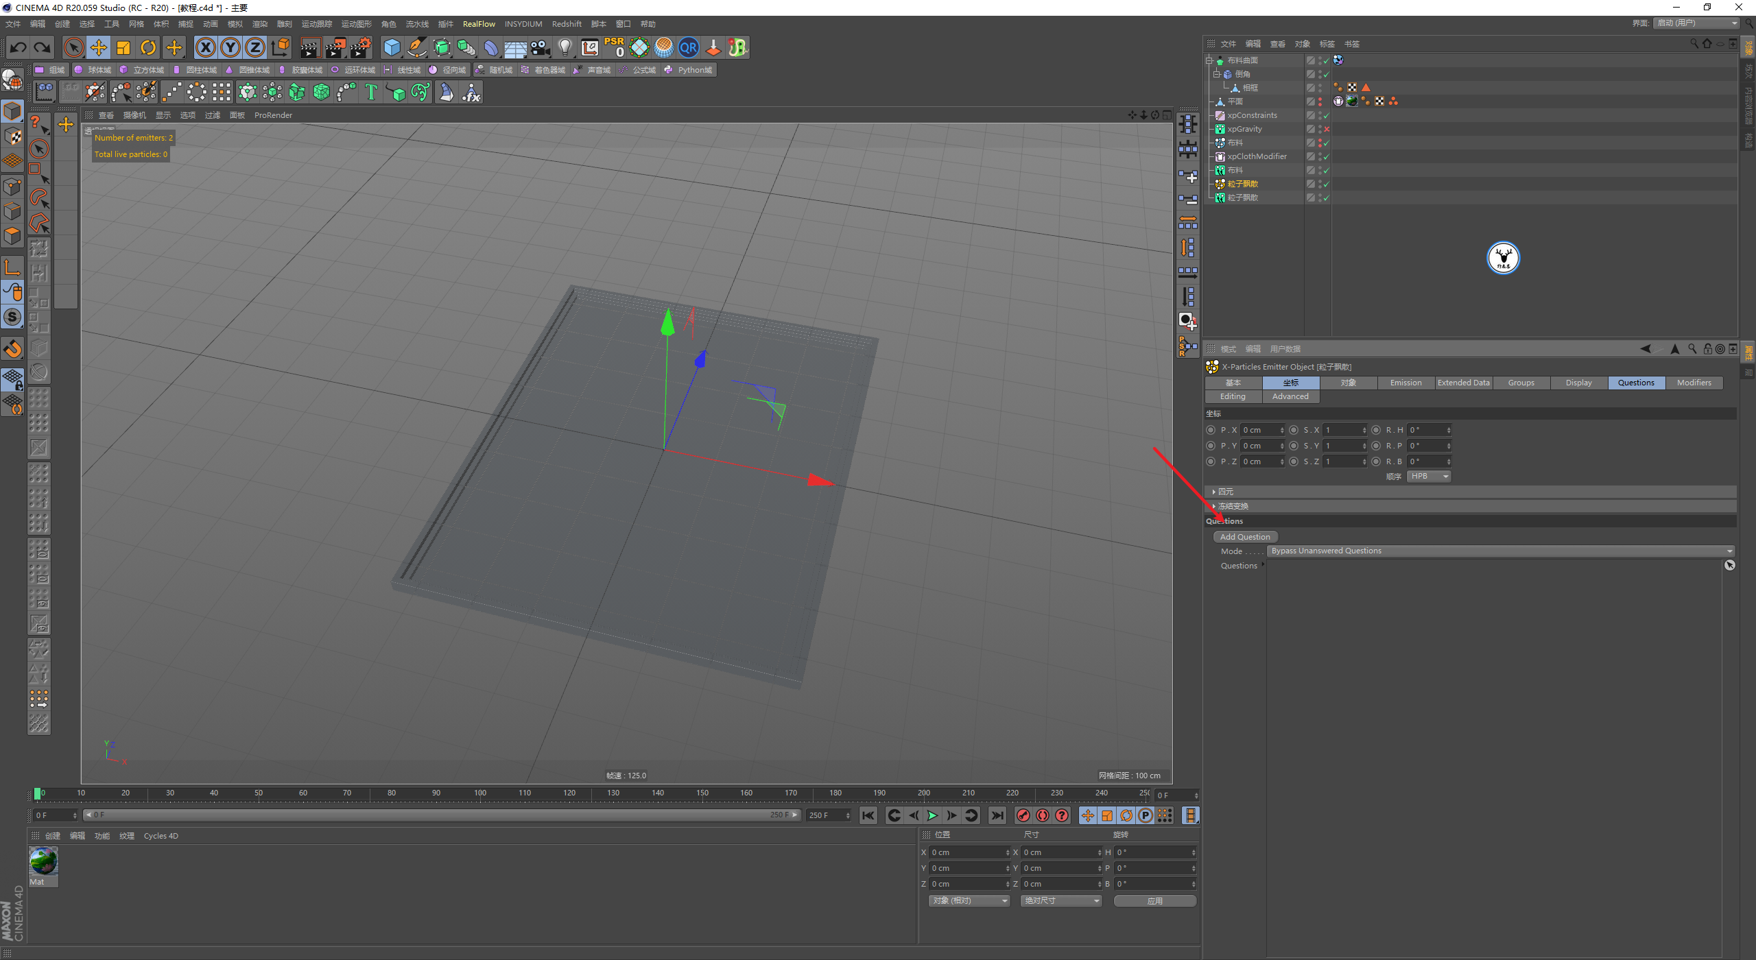This screenshot has height=960, width=1756.
Task: Add a Spherical field (球体域)
Action: pyautogui.click(x=93, y=70)
